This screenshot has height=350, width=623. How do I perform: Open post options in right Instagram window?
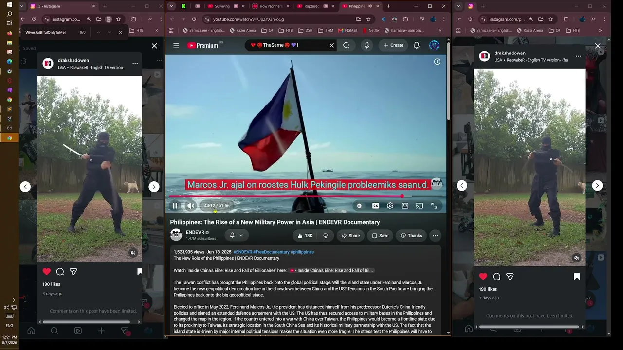click(579, 56)
